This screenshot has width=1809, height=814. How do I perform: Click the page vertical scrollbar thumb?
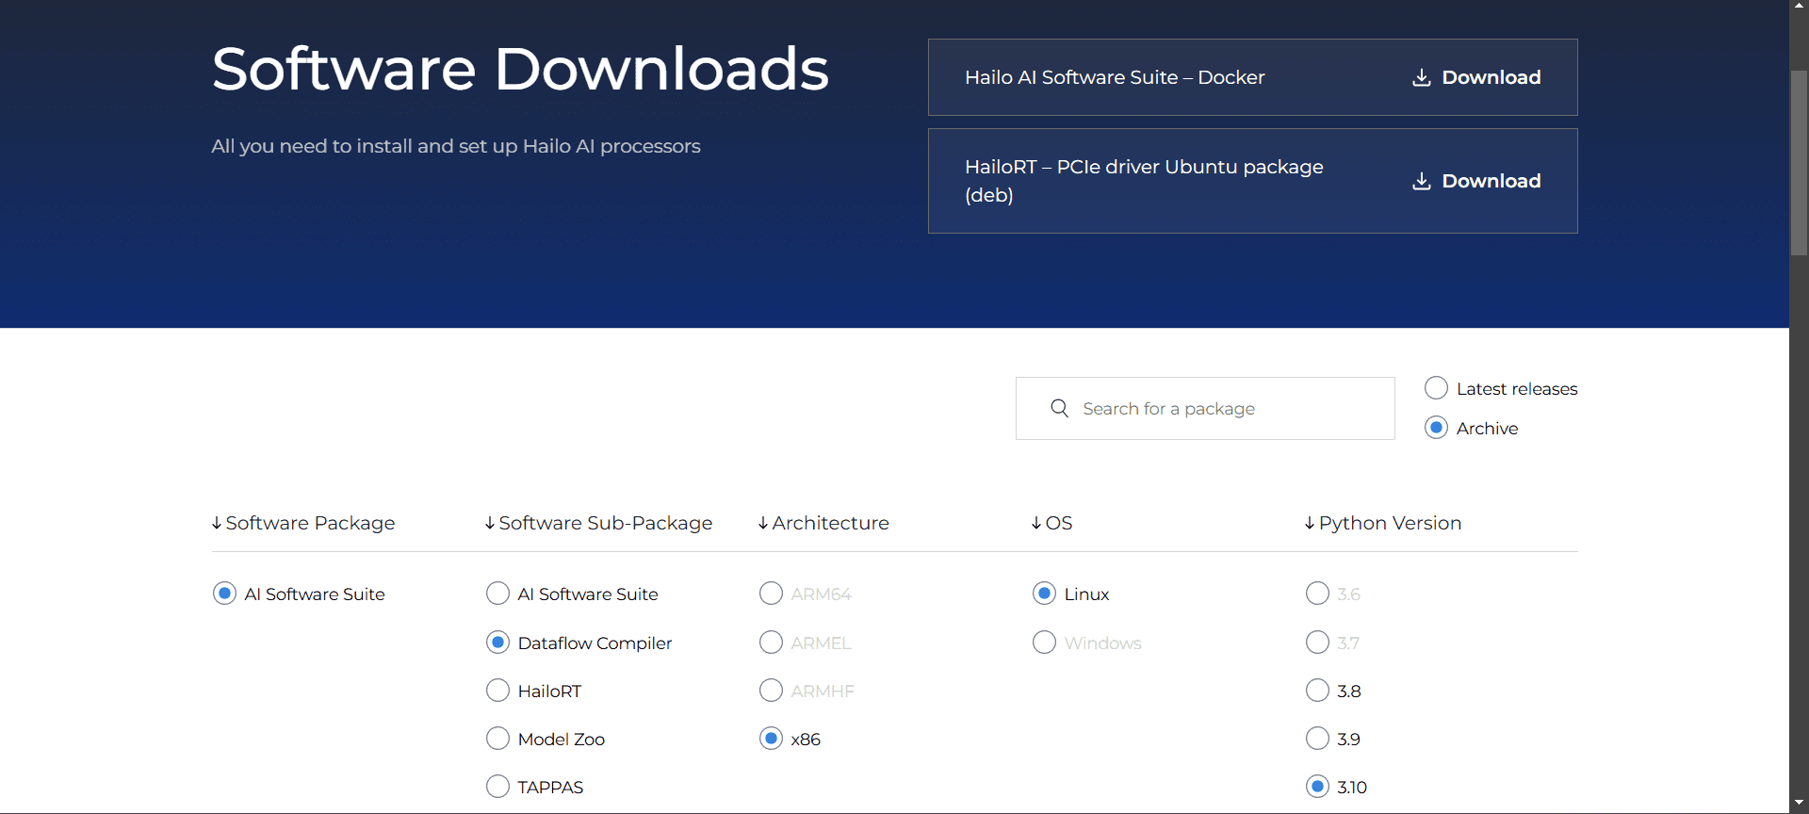coord(1799,162)
